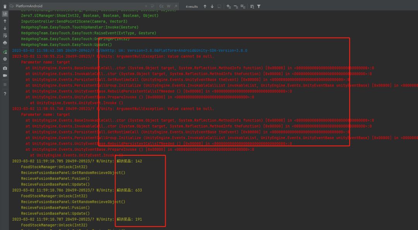The width and height of the screenshot is (418, 230).
Task: Open the search filter funnel options
Action: 259,7
